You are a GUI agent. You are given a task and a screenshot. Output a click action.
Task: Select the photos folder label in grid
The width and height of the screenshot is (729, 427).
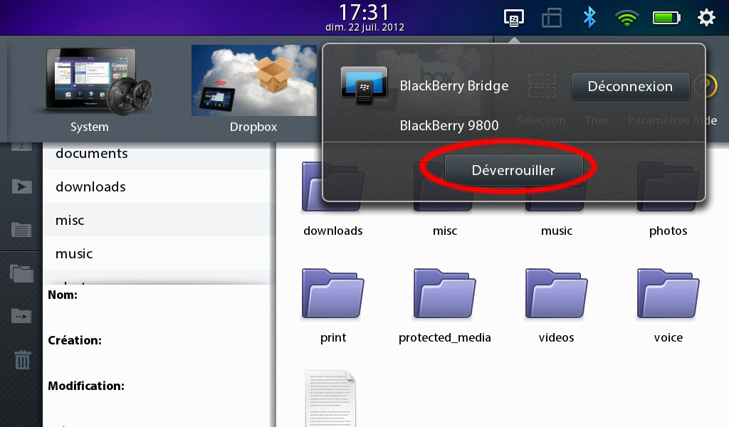[668, 231]
